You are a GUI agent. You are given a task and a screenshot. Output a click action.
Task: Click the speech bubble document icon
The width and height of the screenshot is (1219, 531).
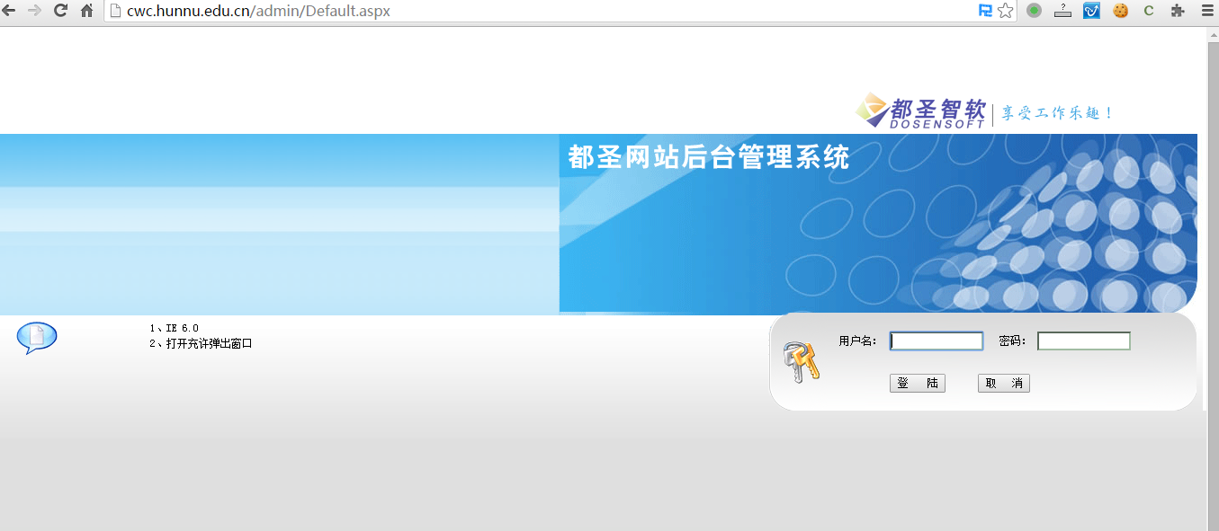pyautogui.click(x=37, y=338)
